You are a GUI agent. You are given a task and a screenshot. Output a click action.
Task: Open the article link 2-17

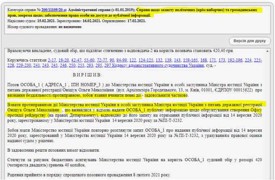pos(52,60)
